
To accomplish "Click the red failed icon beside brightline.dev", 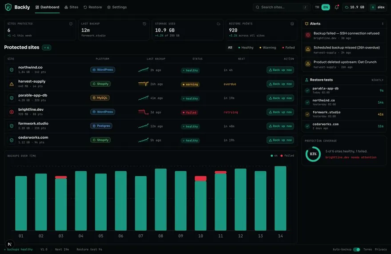I will pos(12,112).
